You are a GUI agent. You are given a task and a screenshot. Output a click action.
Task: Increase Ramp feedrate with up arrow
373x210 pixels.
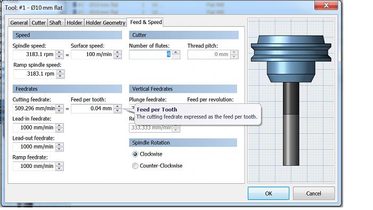(60, 164)
